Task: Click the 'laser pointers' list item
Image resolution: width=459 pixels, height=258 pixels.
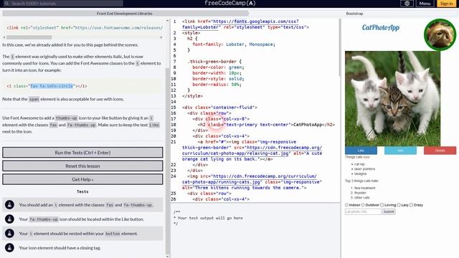Action: pos(364,169)
